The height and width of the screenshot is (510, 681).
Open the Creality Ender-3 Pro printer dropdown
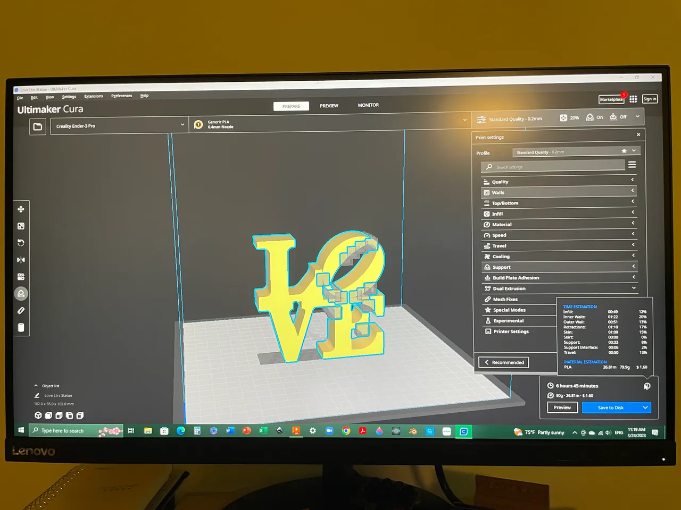[118, 125]
